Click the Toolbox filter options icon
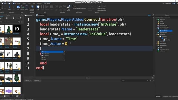The image size is (178, 100). coord(22,22)
